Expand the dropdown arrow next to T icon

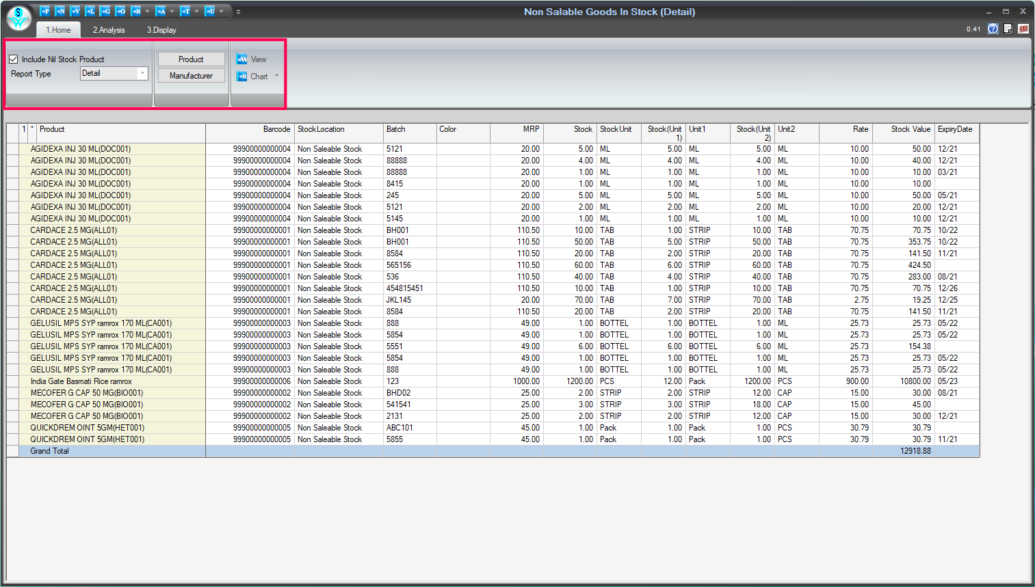coord(196,11)
